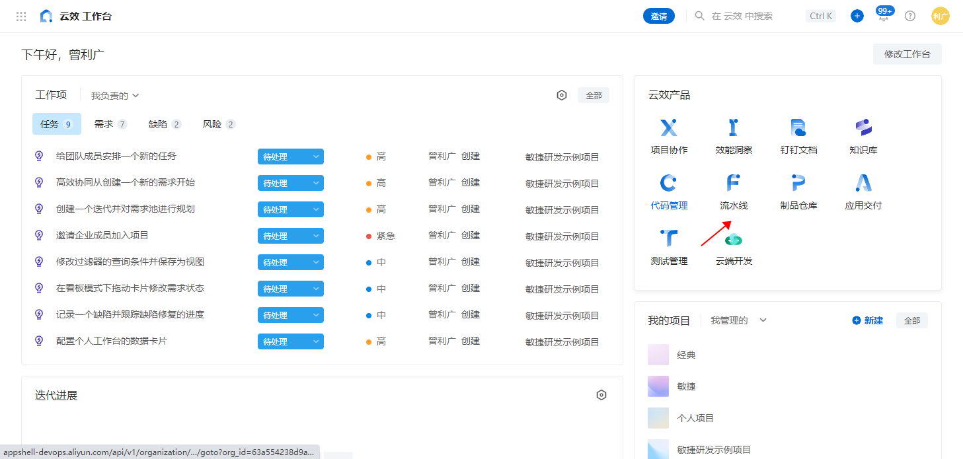The image size is (963, 459).
Task: Open 项目协作 product icon
Action: [x=669, y=127]
